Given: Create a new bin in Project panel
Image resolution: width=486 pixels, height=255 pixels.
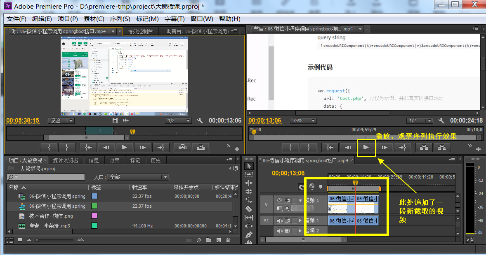Looking at the screenshot, I should click(x=209, y=240).
